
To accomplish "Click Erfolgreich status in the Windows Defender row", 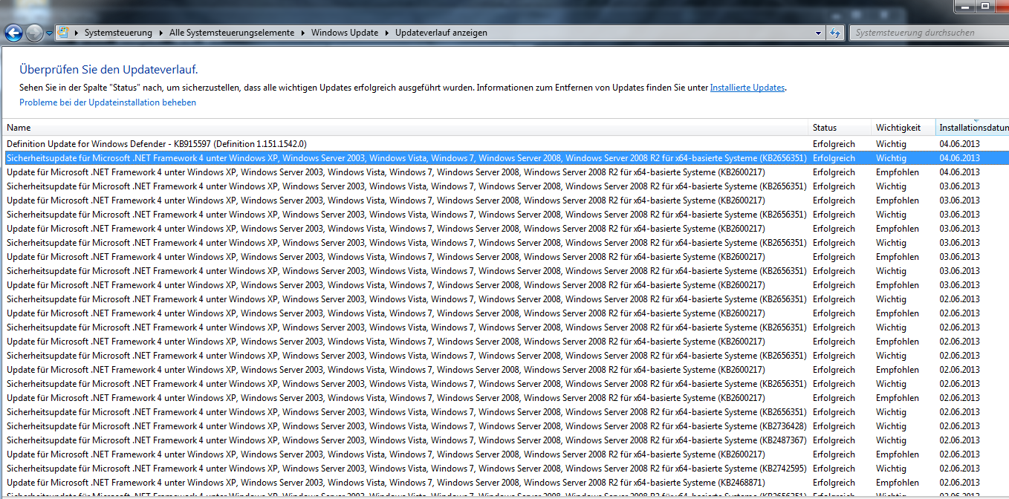I will click(834, 144).
